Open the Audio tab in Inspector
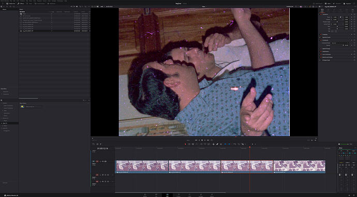The image size is (357, 197). point(329,10)
